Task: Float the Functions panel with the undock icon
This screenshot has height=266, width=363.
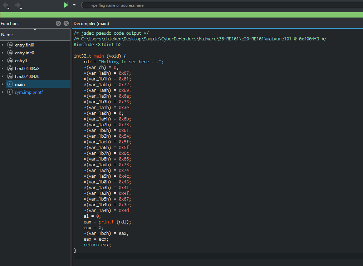Action: click(58, 23)
